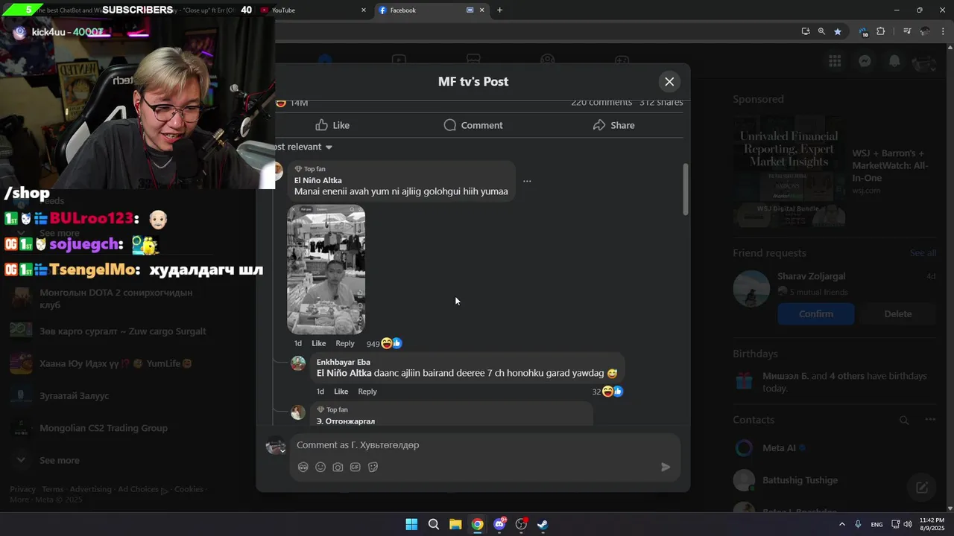Open a new browser tab
This screenshot has width=954, height=536.
tap(499, 10)
